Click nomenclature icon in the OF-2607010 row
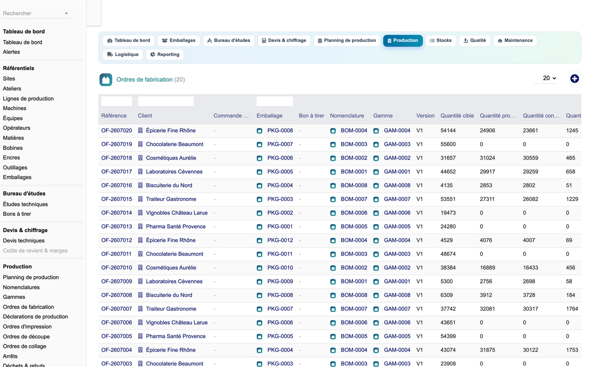Image resolution: width=594 pixels, height=367 pixels. pyautogui.click(x=333, y=268)
